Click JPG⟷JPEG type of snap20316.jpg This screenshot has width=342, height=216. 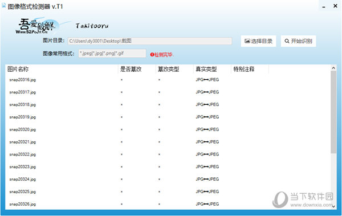tap(207, 80)
